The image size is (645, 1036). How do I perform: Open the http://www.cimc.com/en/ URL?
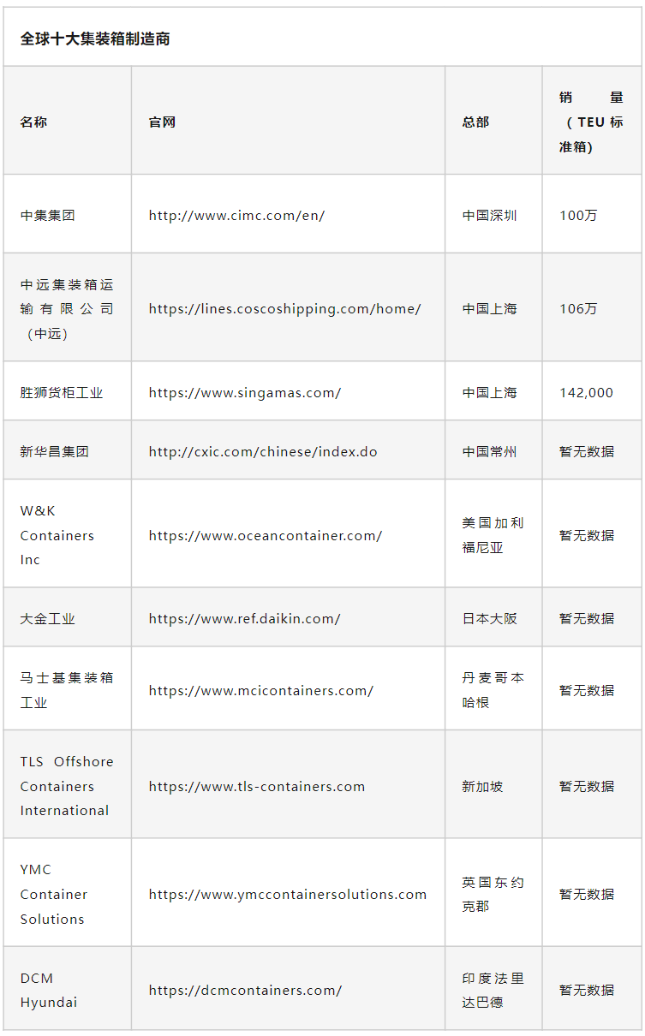pyautogui.click(x=237, y=215)
